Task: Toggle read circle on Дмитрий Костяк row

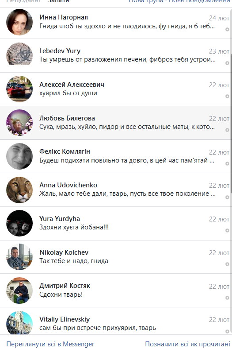Action: click(x=227, y=298)
